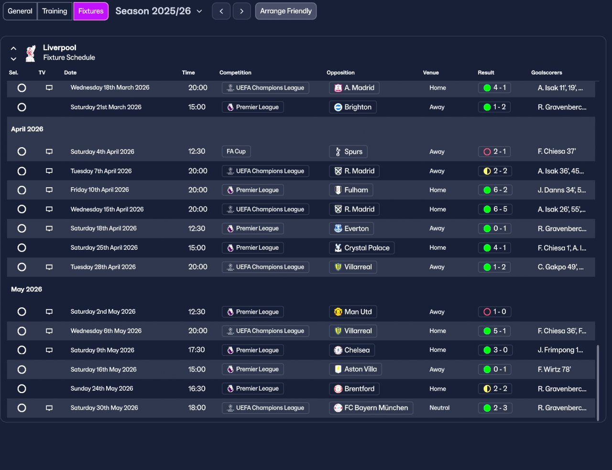Click the green win indicator on the Fulham 6-2 result
Image resolution: width=612 pixels, height=470 pixels.
tap(487, 190)
